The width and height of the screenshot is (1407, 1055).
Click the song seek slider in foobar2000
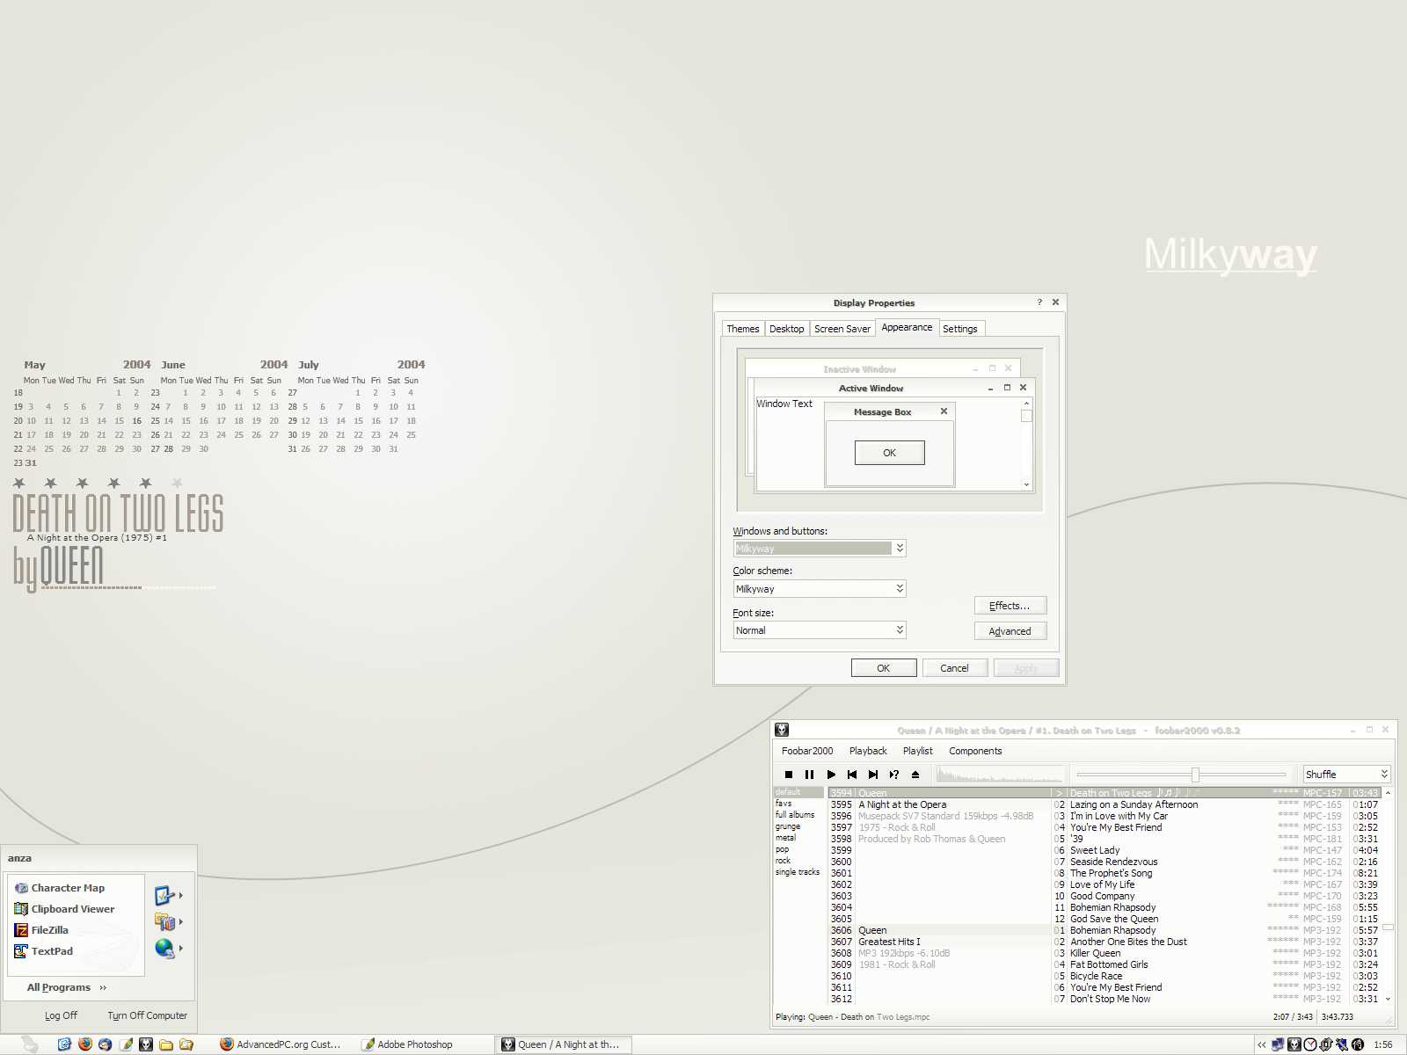tap(1194, 775)
